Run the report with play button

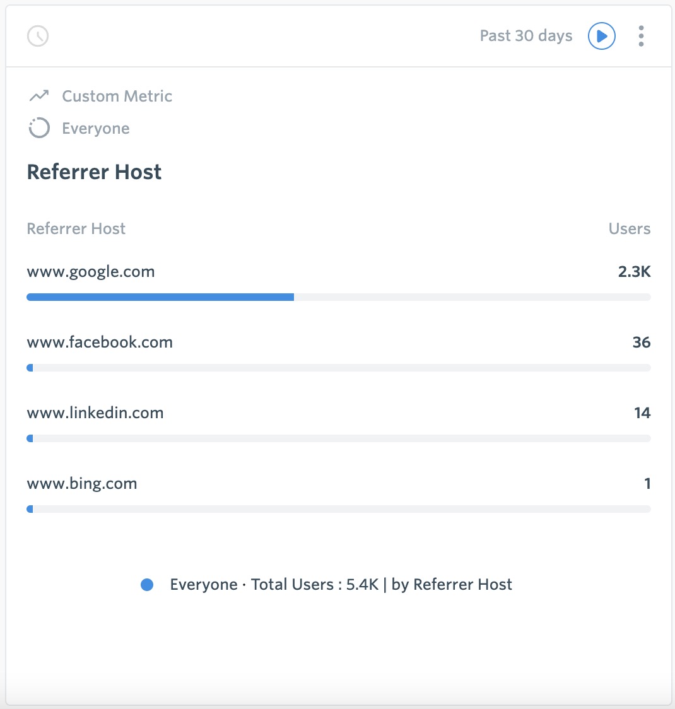(x=601, y=36)
